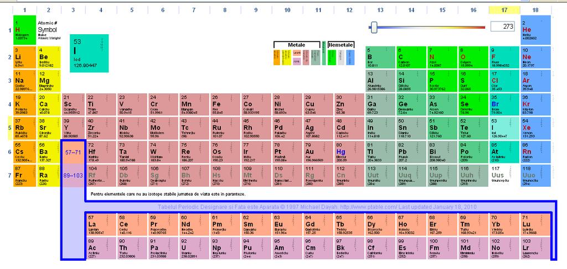Select the Hydrogen (H) element cell

[24, 30]
